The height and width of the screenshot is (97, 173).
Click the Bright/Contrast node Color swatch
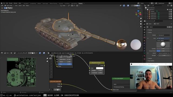click(x=100, y=68)
